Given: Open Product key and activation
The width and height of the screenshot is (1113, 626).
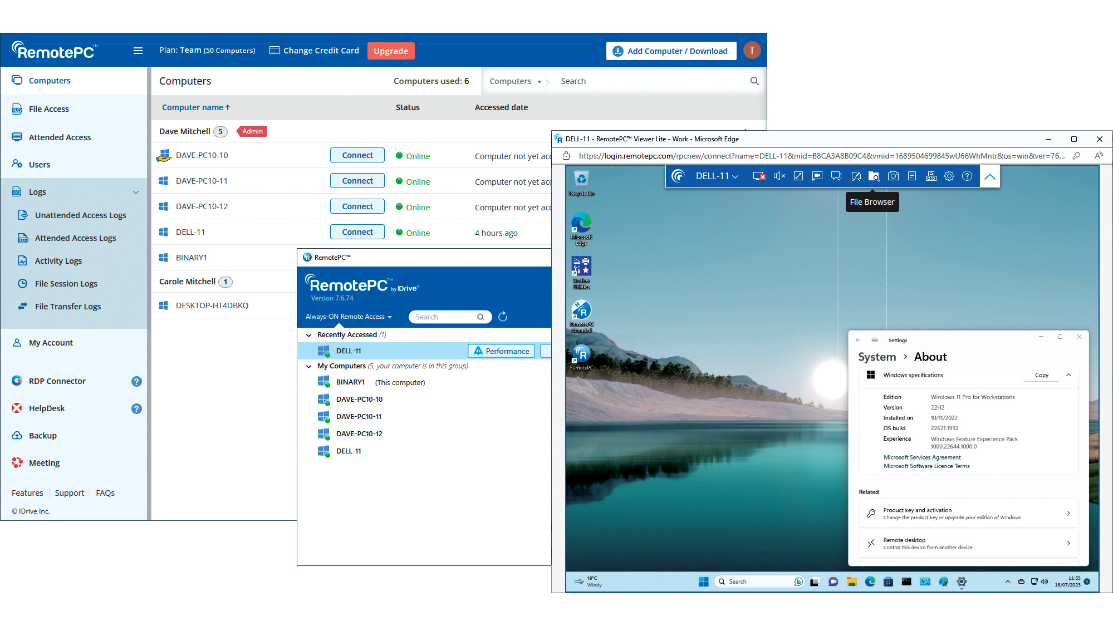Looking at the screenshot, I should pyautogui.click(x=969, y=514).
